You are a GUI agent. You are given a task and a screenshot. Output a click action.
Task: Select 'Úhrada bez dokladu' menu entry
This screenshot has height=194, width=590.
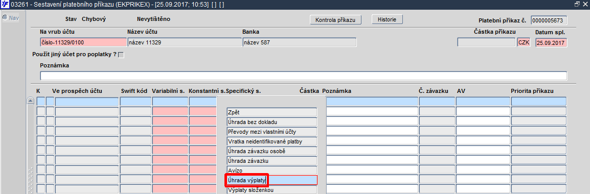pos(271,122)
